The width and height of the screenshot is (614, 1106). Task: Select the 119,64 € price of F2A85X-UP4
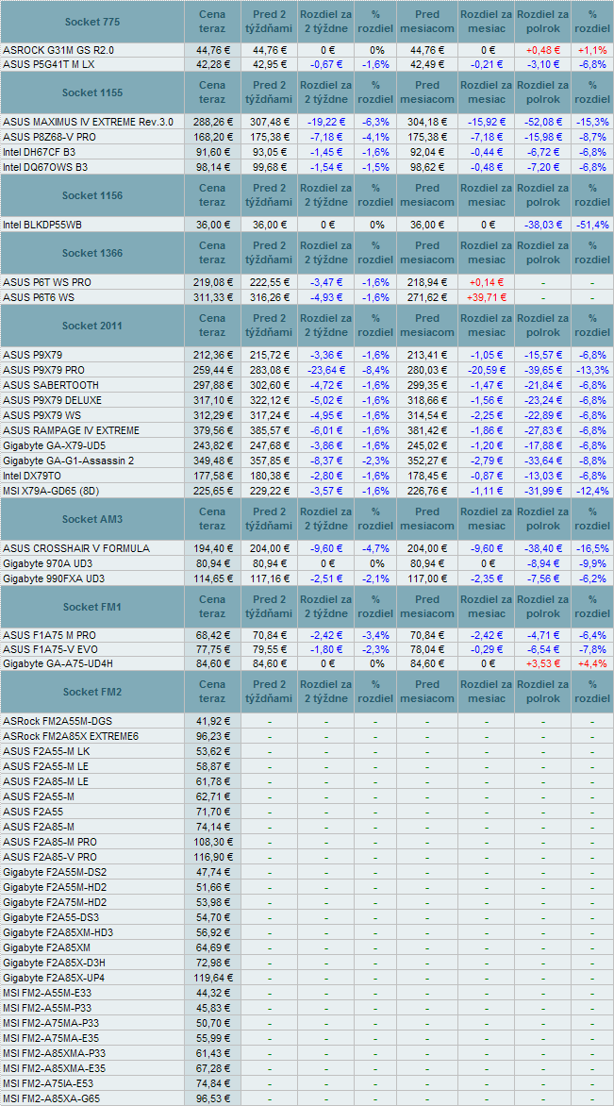point(212,978)
